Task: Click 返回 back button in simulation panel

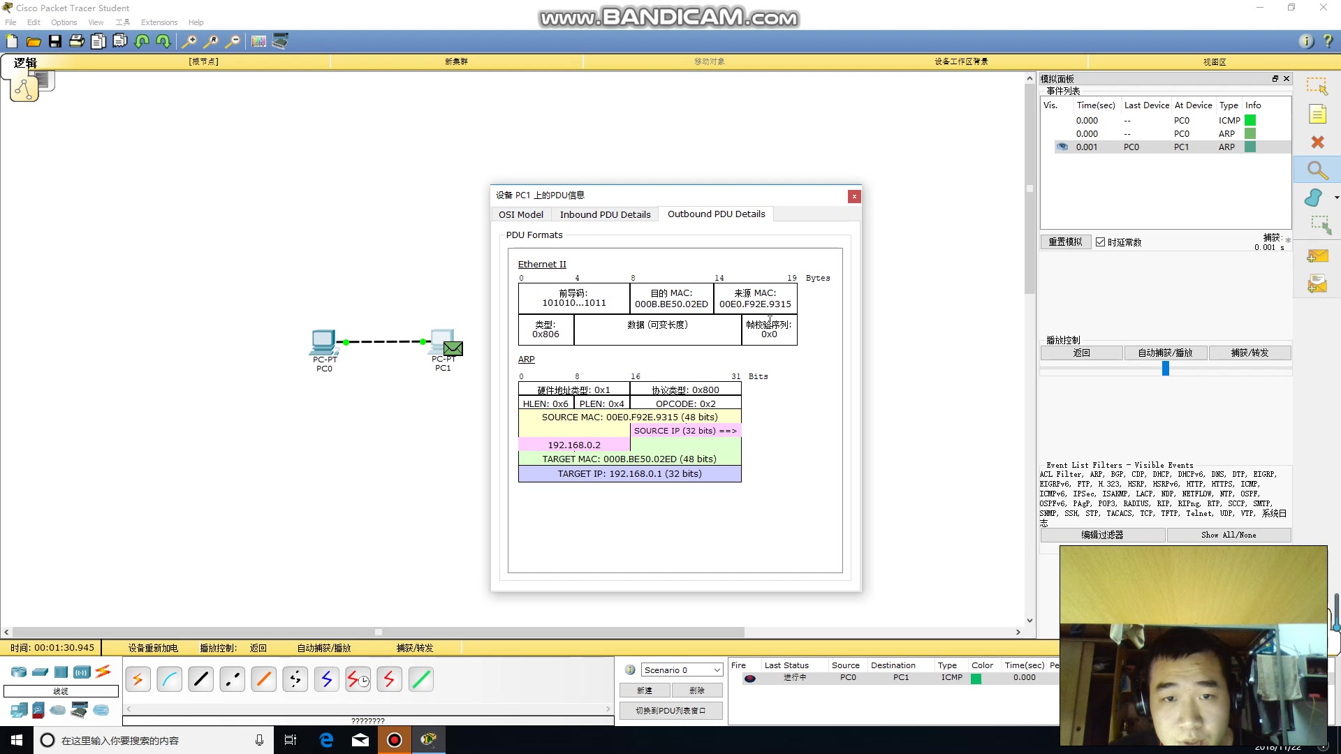Action: click(1081, 353)
